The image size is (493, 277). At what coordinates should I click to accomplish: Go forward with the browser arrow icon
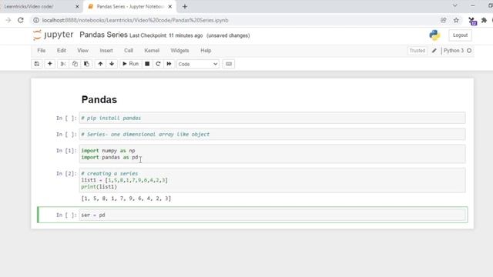click(x=8, y=21)
